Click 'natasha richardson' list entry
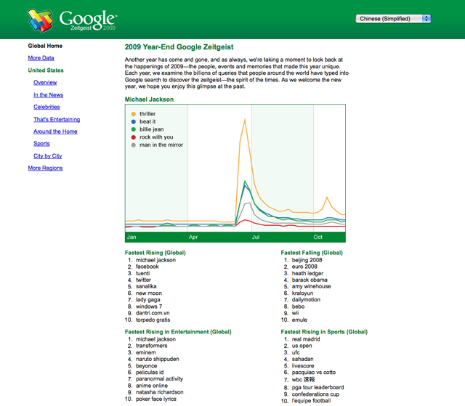The height and width of the screenshot is (406, 465). click(x=160, y=392)
